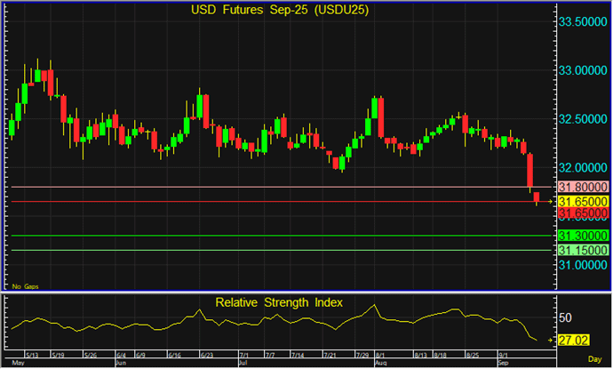Click the Jun month marker on the time axis

122,364
